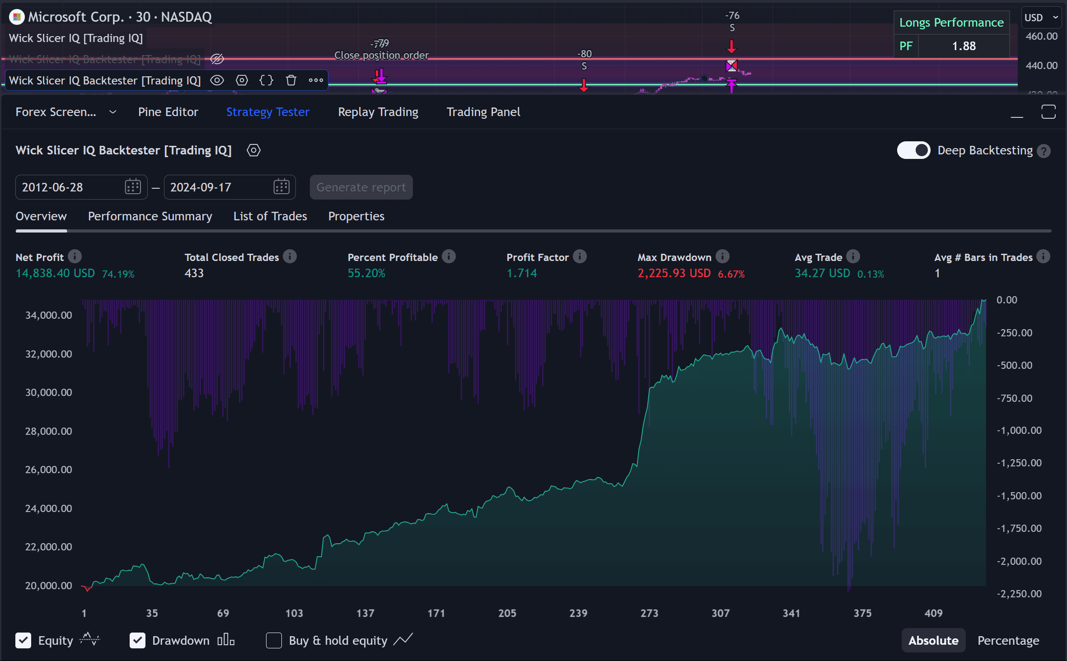
Task: Open settings for Wick Slicer IQ Backtester indicator
Action: pyautogui.click(x=242, y=80)
